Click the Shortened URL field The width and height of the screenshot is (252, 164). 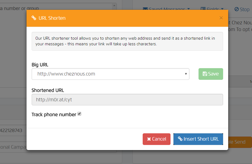[x=127, y=100]
